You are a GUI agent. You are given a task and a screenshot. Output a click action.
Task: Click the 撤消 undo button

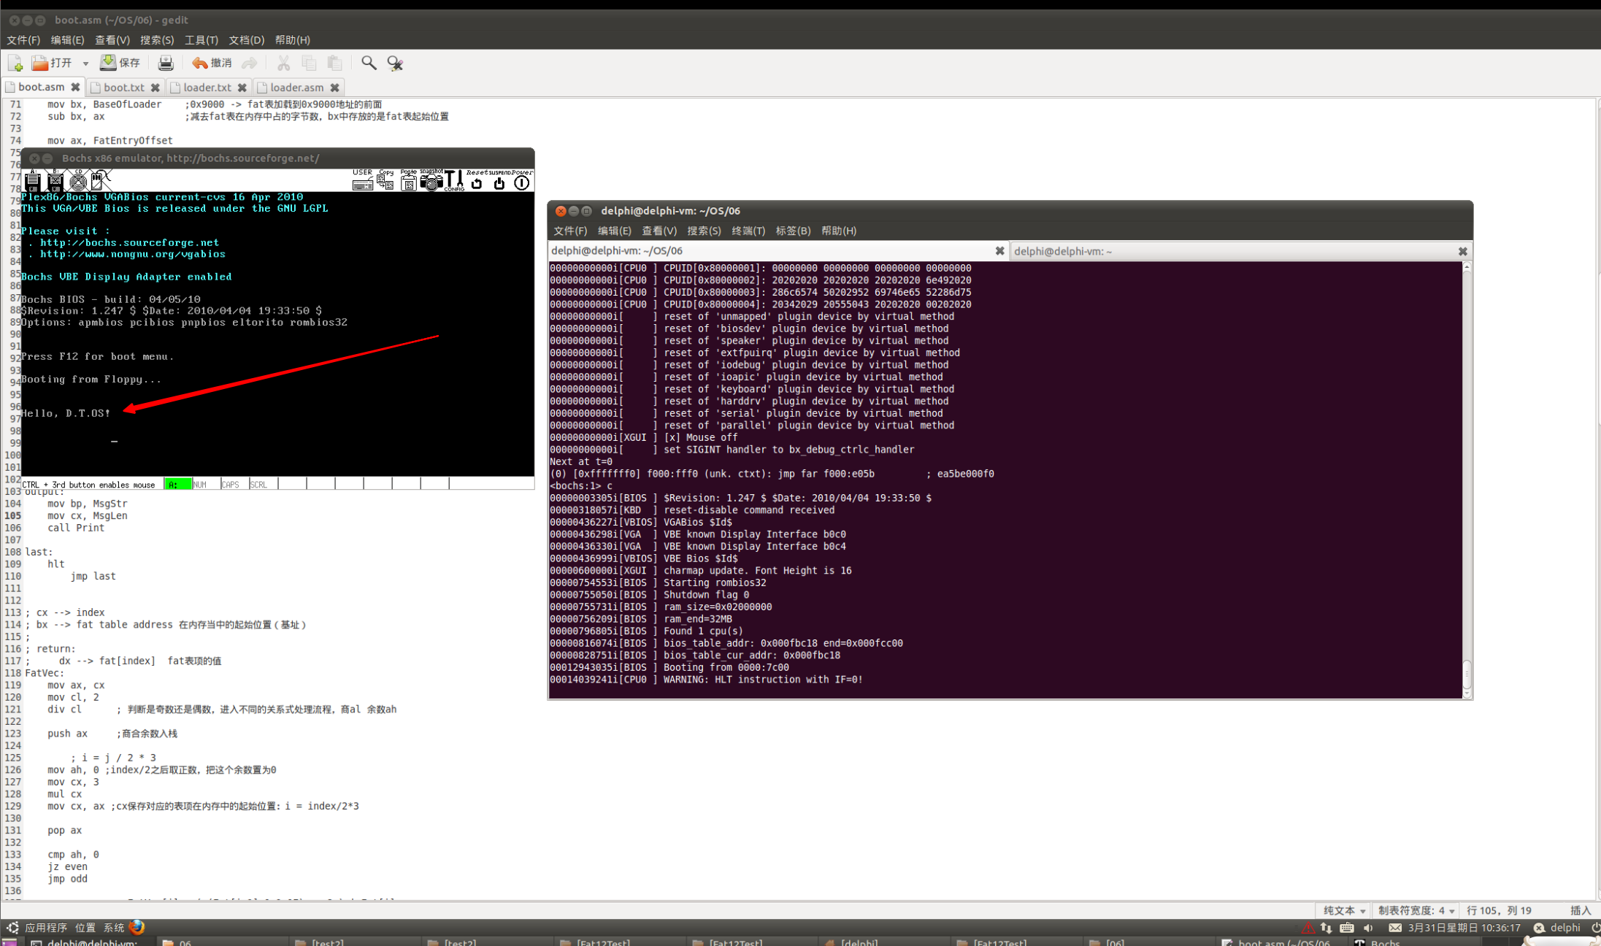[x=212, y=63]
